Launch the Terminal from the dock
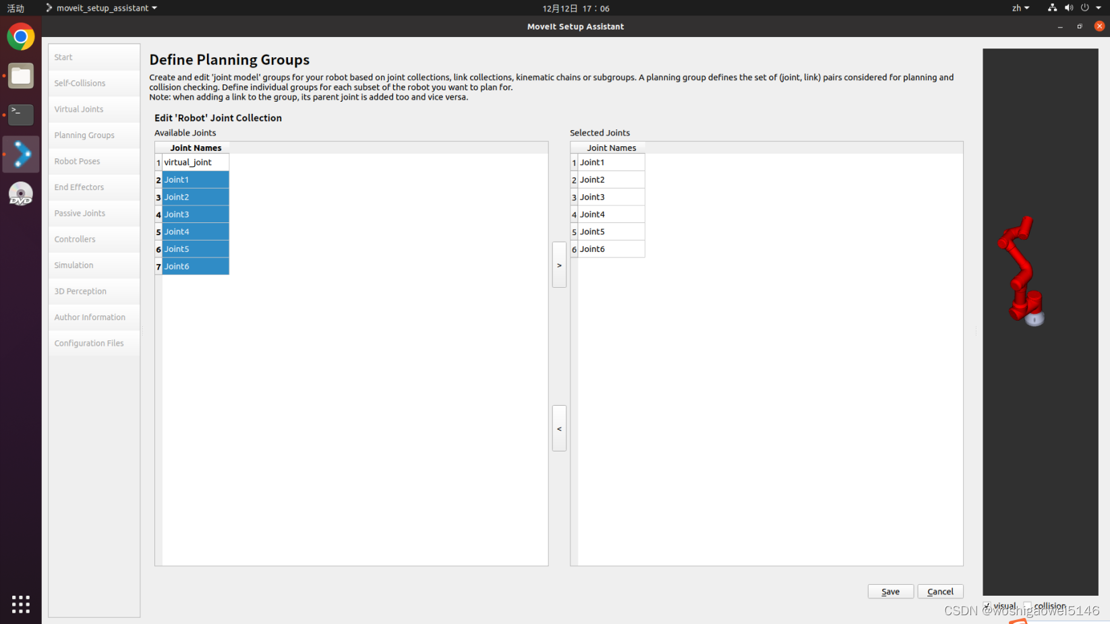This screenshot has height=624, width=1110. pos(21,115)
